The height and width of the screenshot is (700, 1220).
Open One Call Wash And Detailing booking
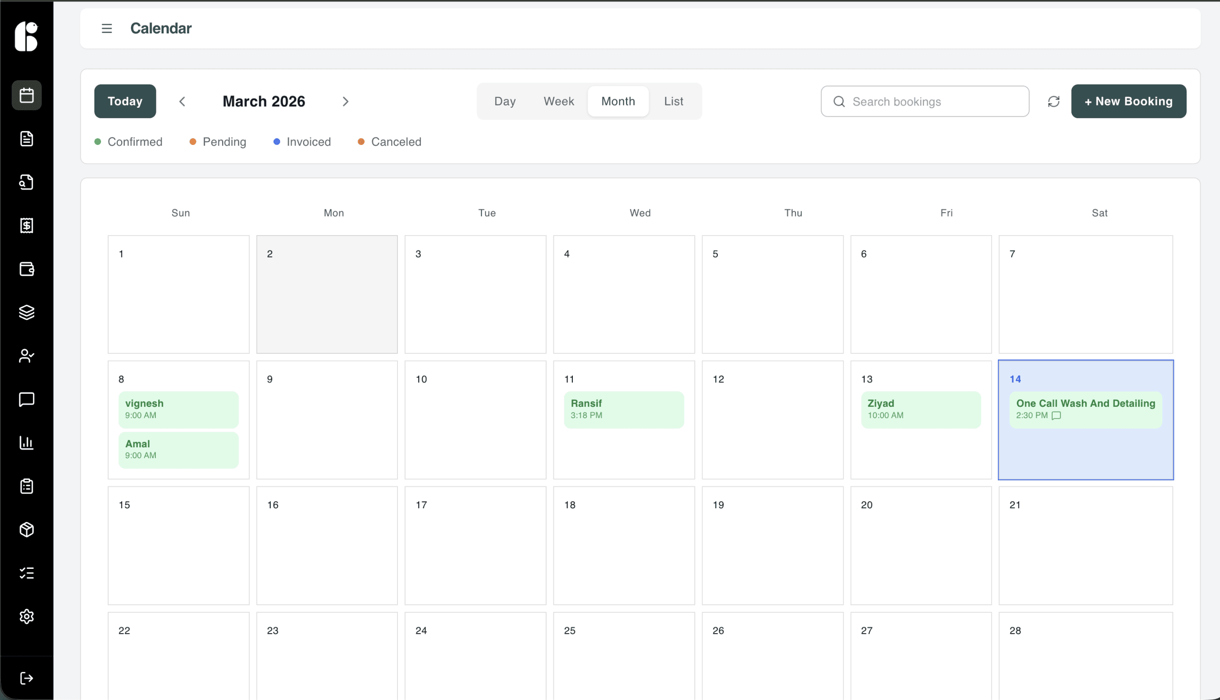pos(1085,409)
